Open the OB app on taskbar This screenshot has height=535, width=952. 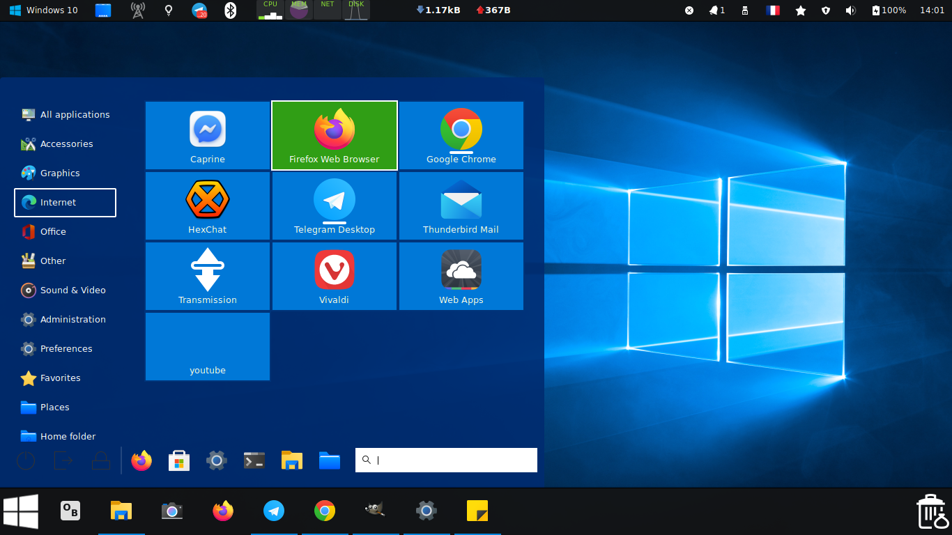tap(70, 511)
